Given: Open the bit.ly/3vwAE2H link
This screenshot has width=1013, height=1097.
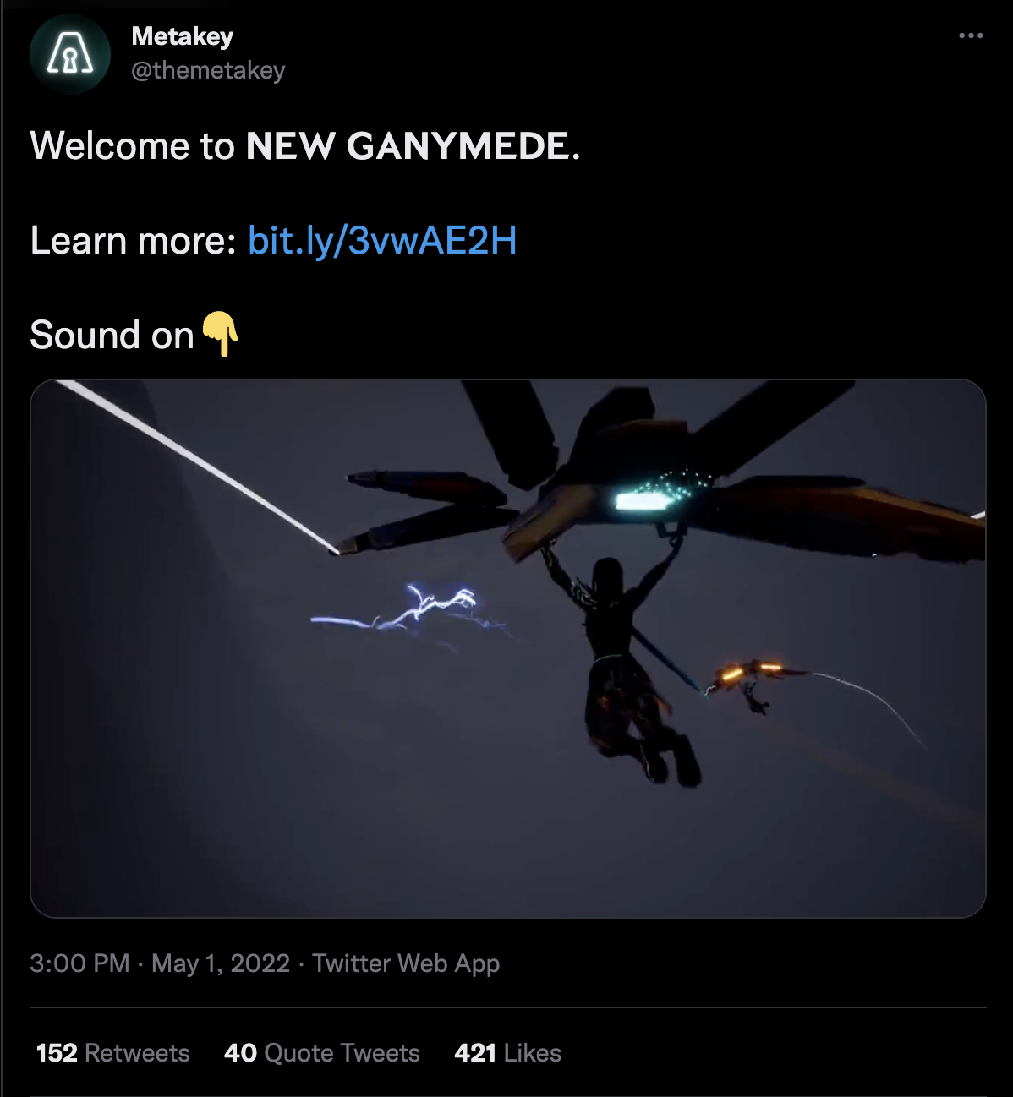Looking at the screenshot, I should tap(382, 241).
